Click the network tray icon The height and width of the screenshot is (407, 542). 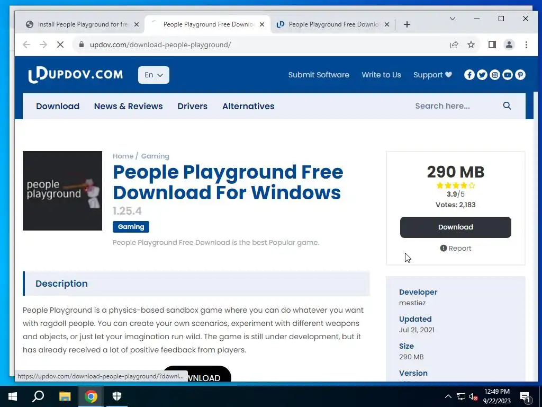pos(461,396)
